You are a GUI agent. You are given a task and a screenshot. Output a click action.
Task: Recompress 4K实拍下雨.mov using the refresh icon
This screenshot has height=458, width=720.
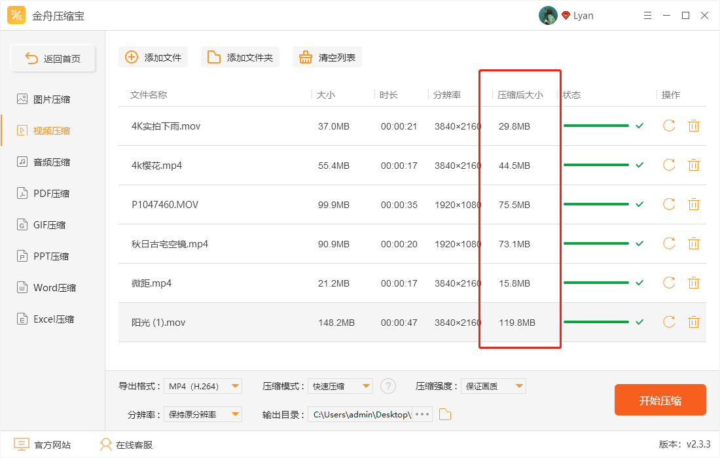pos(668,126)
